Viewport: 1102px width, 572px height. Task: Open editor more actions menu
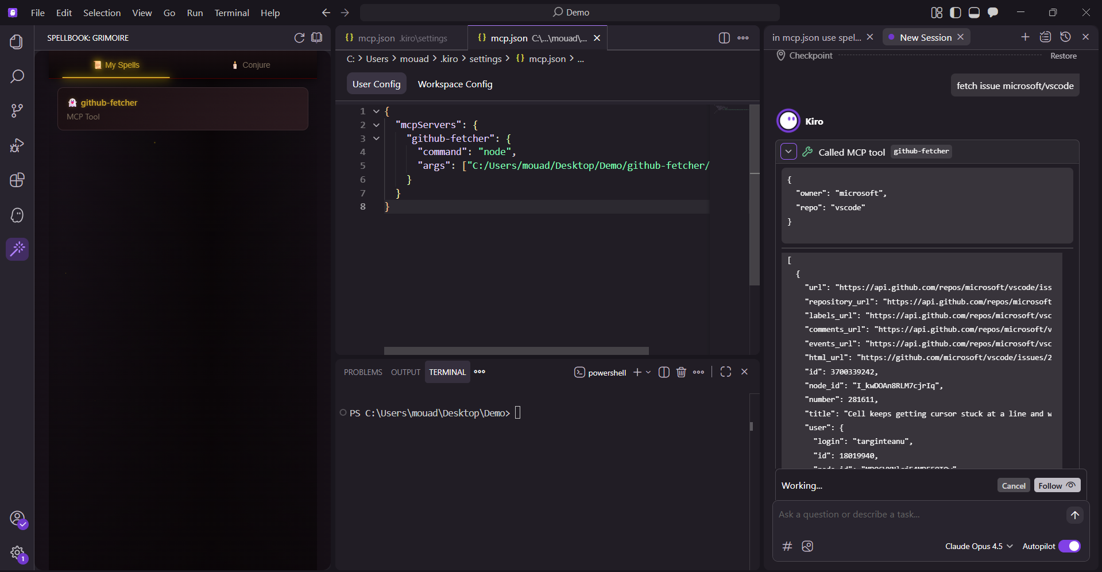coord(743,38)
